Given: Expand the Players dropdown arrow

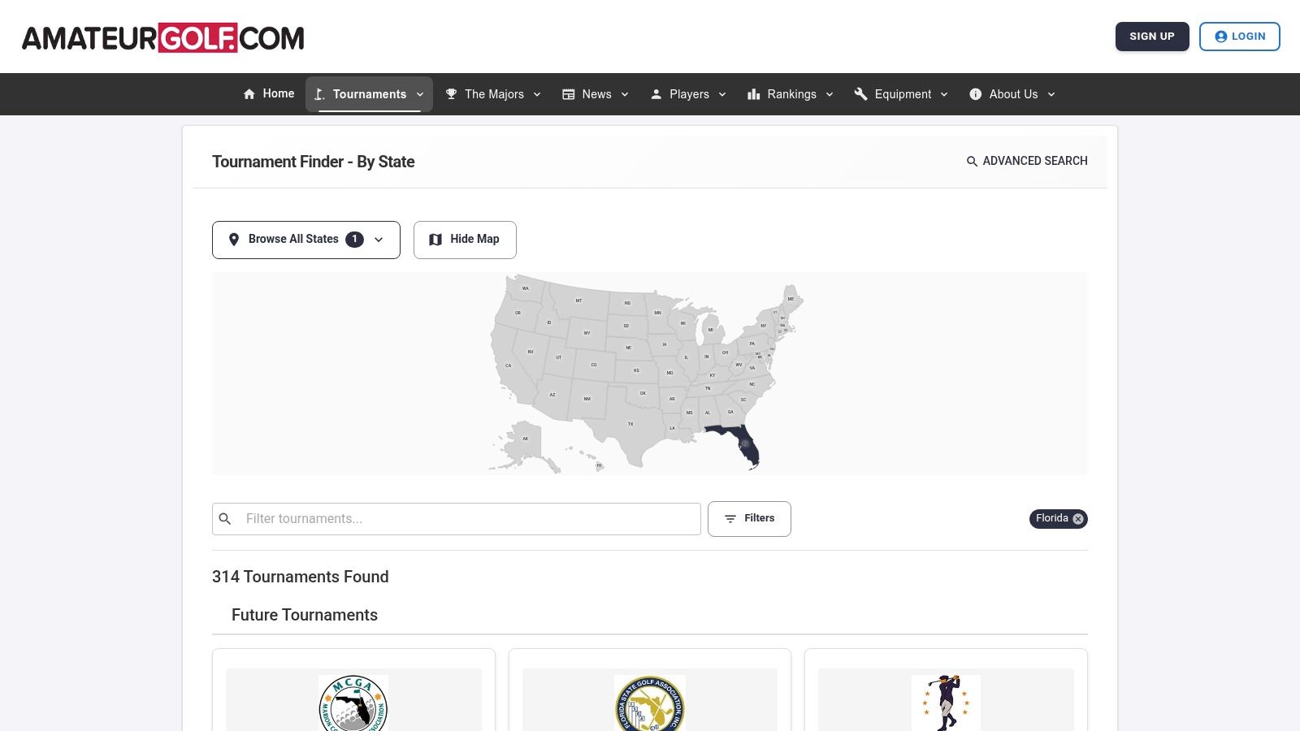Looking at the screenshot, I should tap(722, 94).
